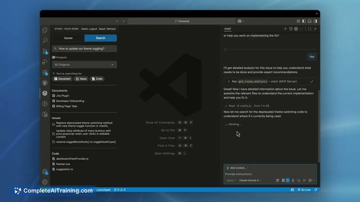Screen dimensions: 360x202
Task: Click Copilot status icon in status bar
Action: tap(292, 190)
